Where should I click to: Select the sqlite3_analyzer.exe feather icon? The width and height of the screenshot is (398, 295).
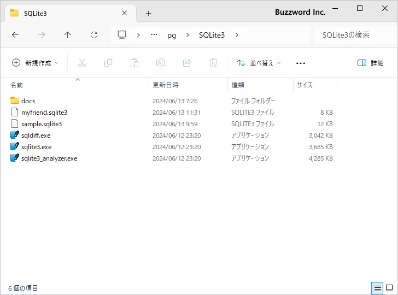click(15, 158)
